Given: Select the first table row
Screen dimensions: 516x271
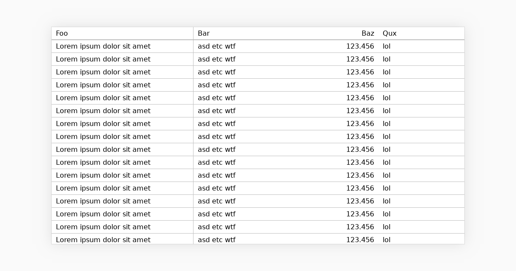Looking at the screenshot, I should point(258,46).
